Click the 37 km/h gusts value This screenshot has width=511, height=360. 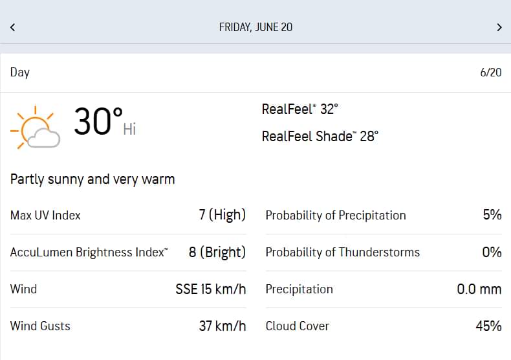click(x=222, y=326)
